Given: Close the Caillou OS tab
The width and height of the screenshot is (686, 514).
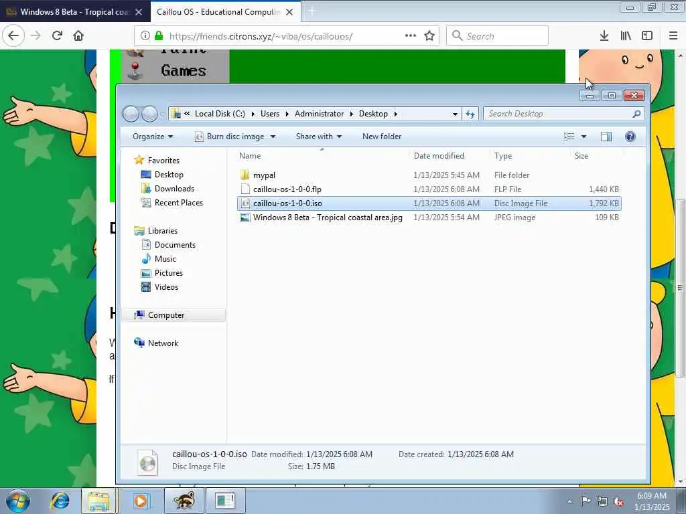Looking at the screenshot, I should 289,12.
